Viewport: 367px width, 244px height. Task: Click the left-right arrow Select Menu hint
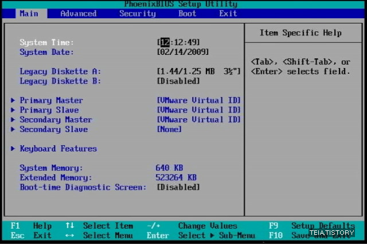(99, 235)
